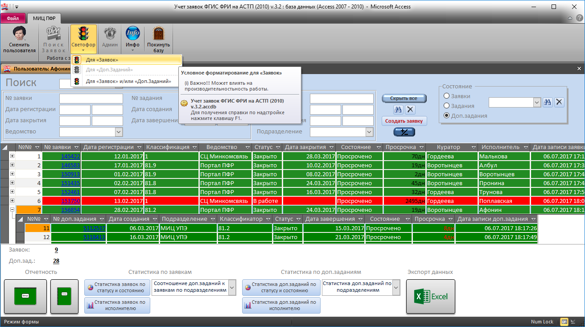The height and width of the screenshot is (327, 585).
Task: Click the № заявки search input field
Action: [91, 98]
